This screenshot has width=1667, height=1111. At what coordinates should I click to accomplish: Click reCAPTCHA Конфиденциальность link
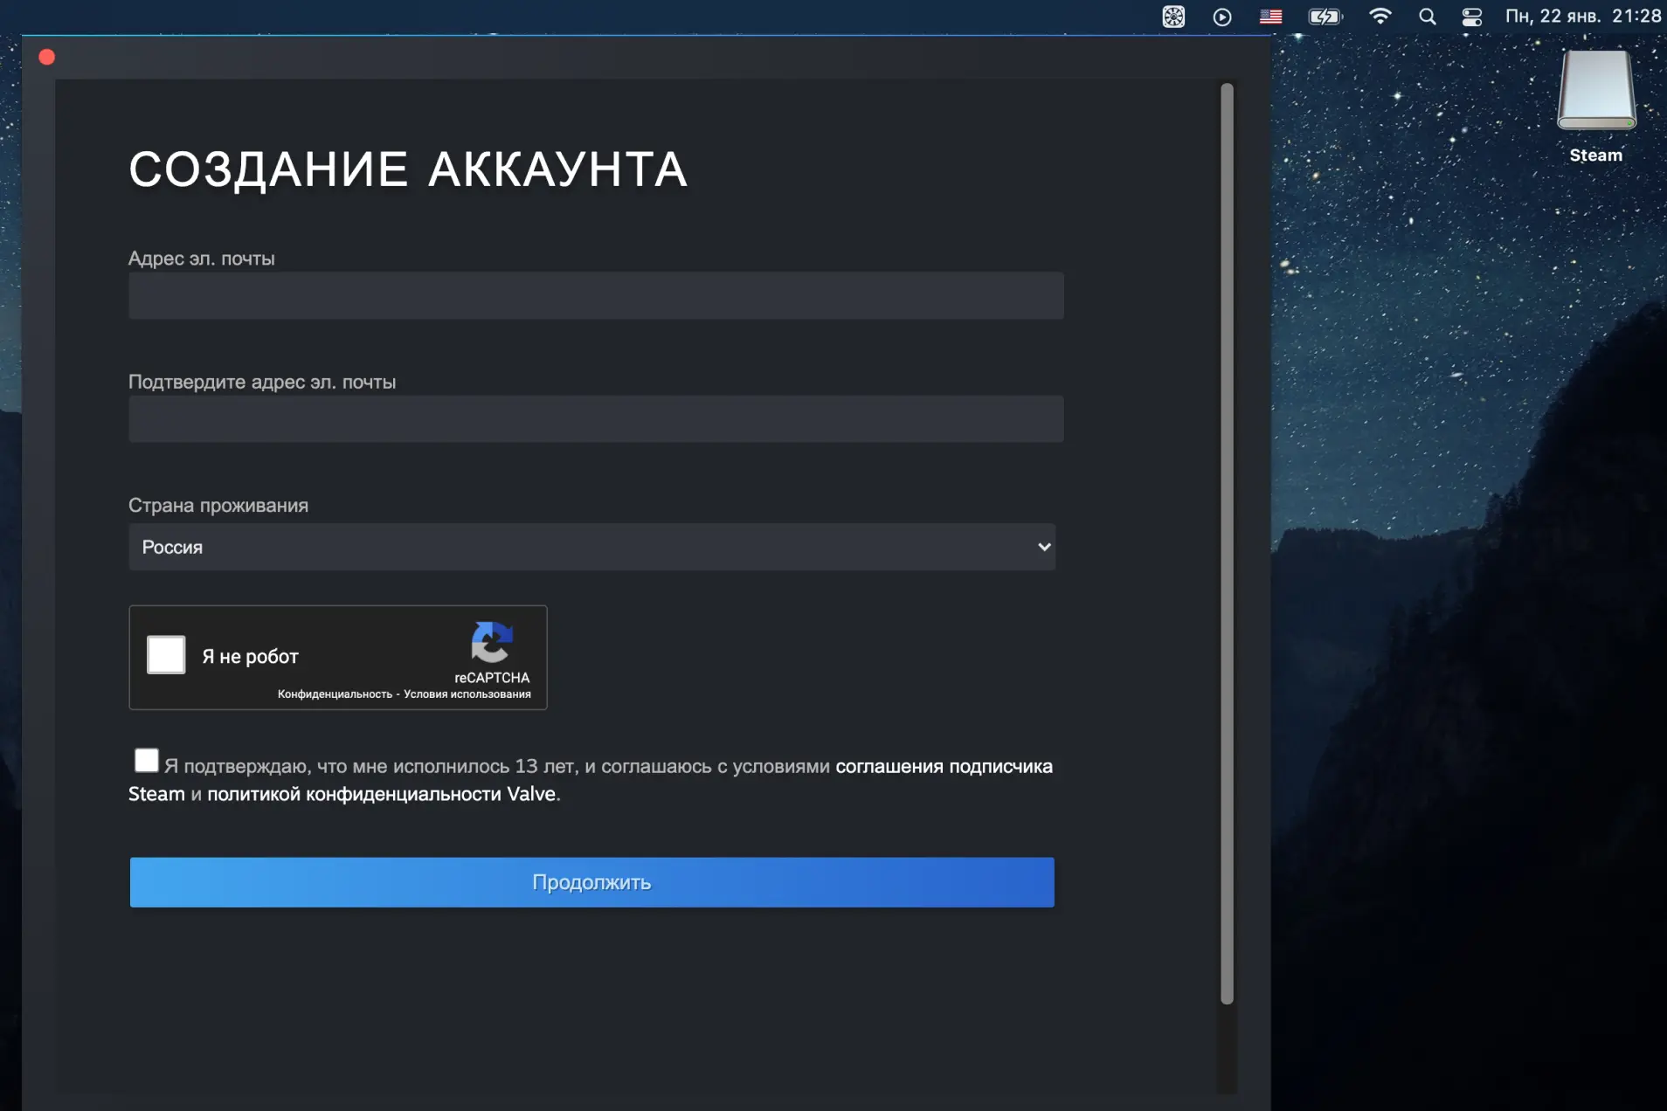(x=335, y=694)
